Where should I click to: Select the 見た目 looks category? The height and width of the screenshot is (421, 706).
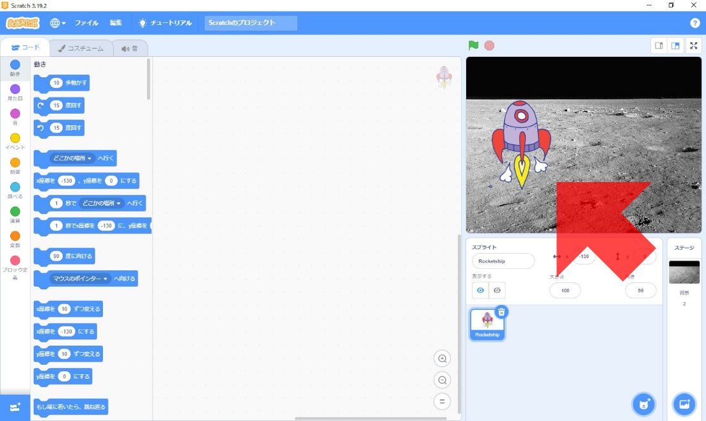pos(15,92)
